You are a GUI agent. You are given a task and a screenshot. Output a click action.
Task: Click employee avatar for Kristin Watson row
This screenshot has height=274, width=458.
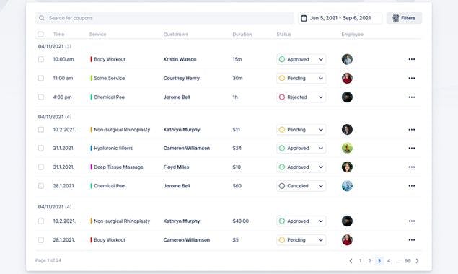(347, 59)
